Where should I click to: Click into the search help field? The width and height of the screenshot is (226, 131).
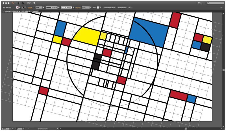tap(215, 3)
